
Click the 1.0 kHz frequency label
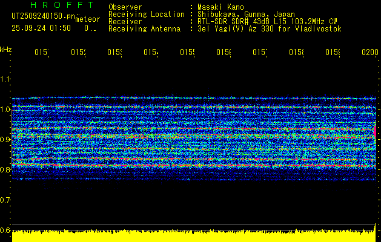point(5,110)
